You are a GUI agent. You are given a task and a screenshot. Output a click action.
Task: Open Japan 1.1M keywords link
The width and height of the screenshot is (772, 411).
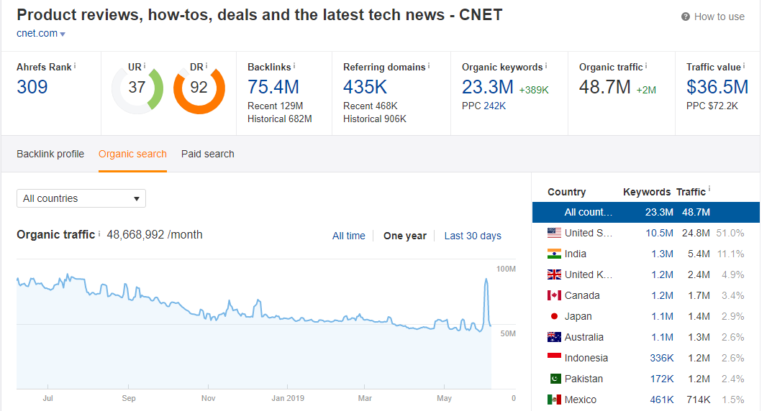pos(662,316)
